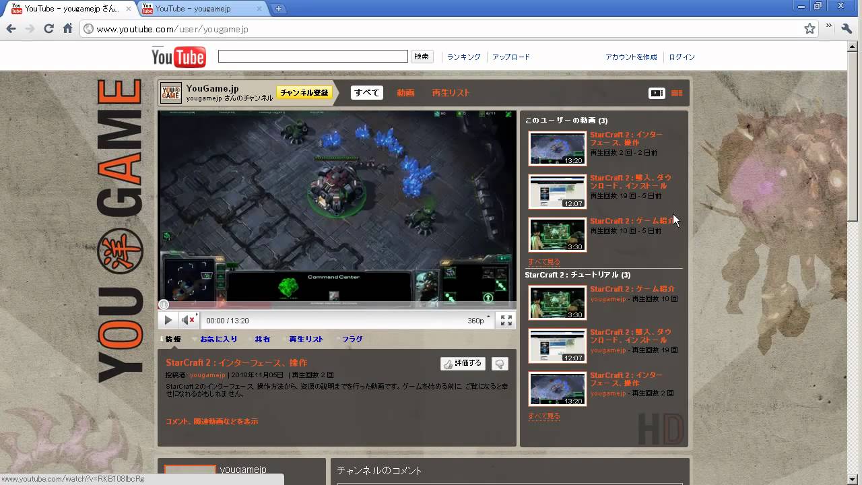Open the 12:07 thumbnail in チュートリアル playlist

pos(558,346)
